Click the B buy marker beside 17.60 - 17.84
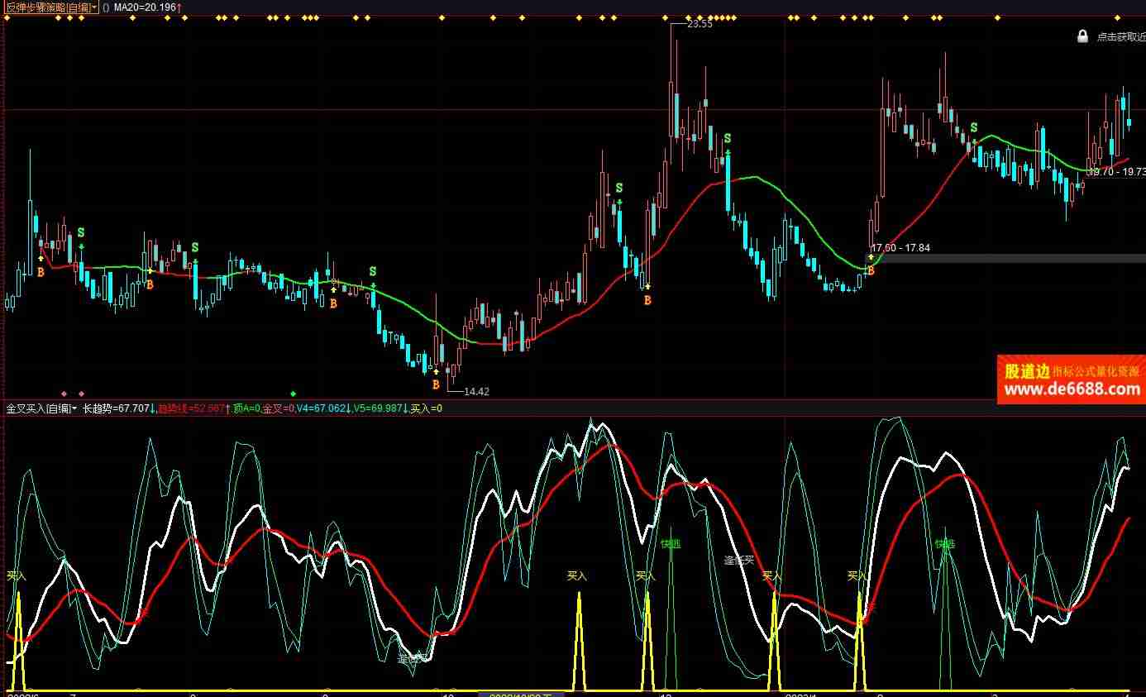The height and width of the screenshot is (697, 1146). coord(871,270)
